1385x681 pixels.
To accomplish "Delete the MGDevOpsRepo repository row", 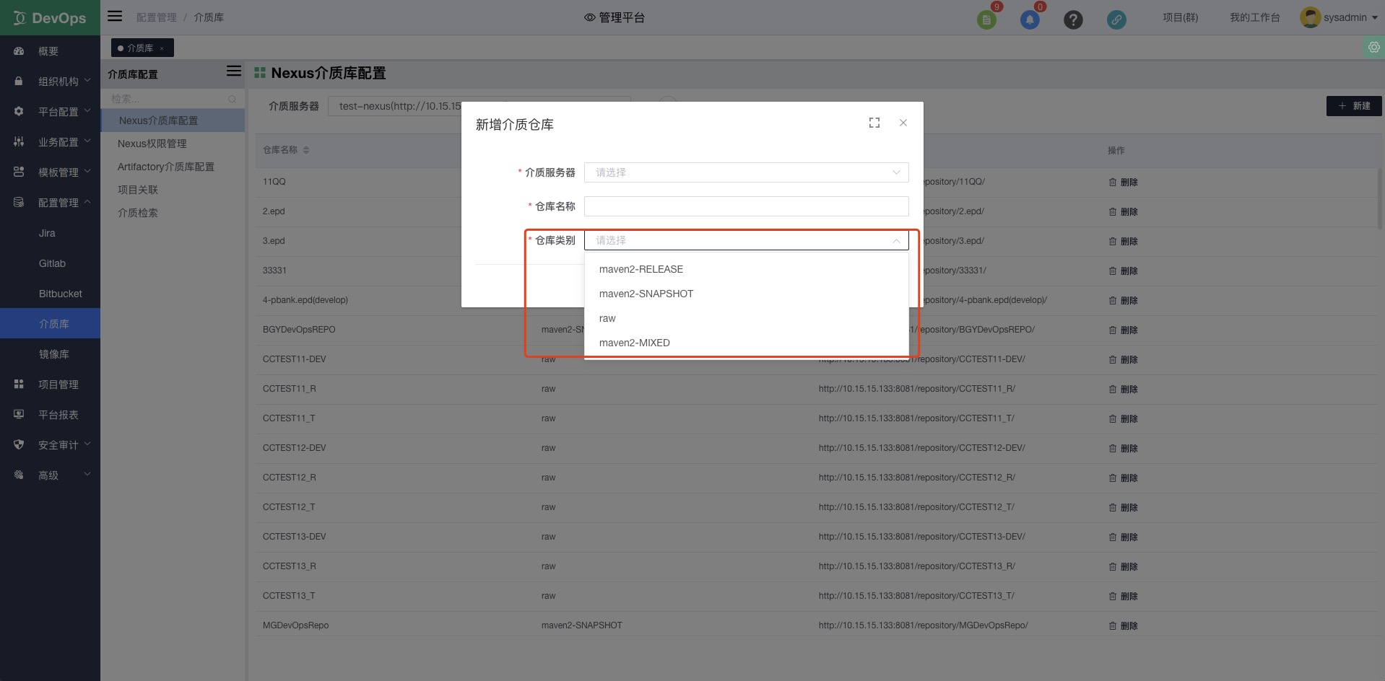I will click(x=1123, y=626).
